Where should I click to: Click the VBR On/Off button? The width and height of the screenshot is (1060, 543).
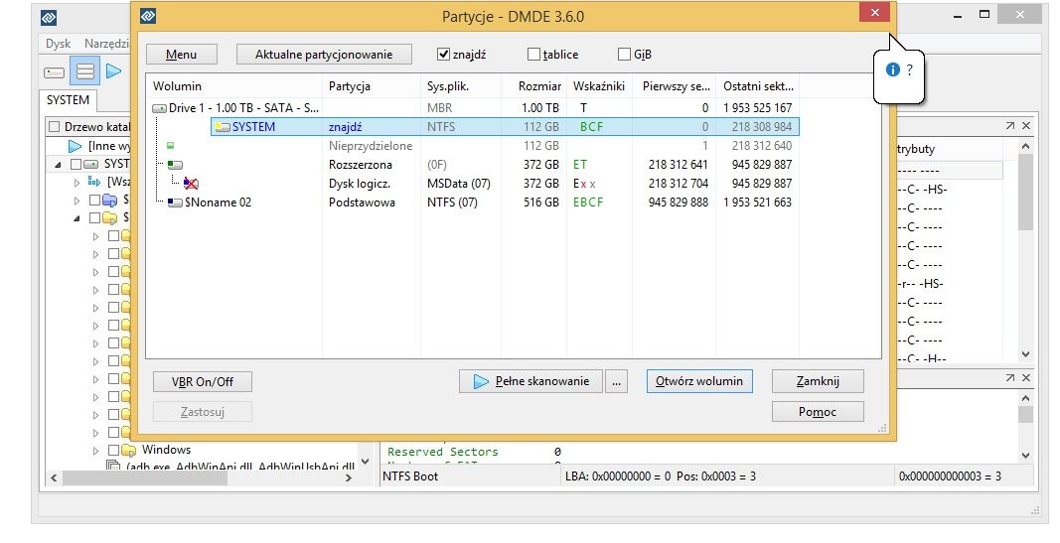point(202,381)
